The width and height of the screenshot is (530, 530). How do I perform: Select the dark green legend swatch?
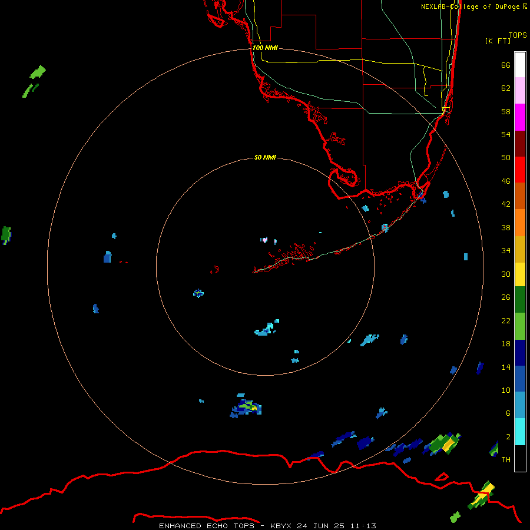pos(520,300)
